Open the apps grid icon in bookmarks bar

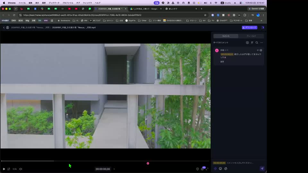52,21
